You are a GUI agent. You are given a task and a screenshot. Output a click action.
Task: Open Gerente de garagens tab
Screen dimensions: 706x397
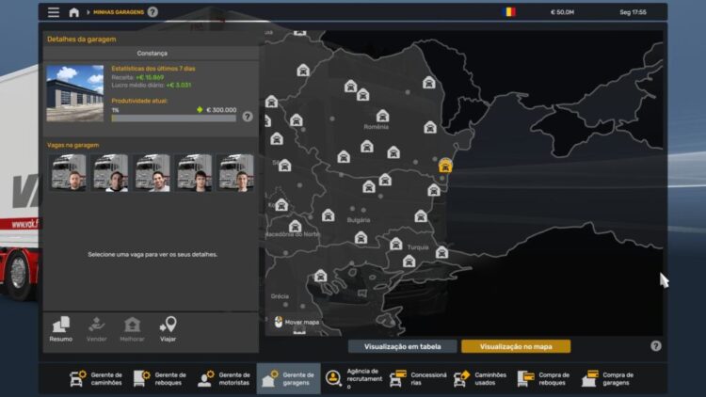pos(289,378)
